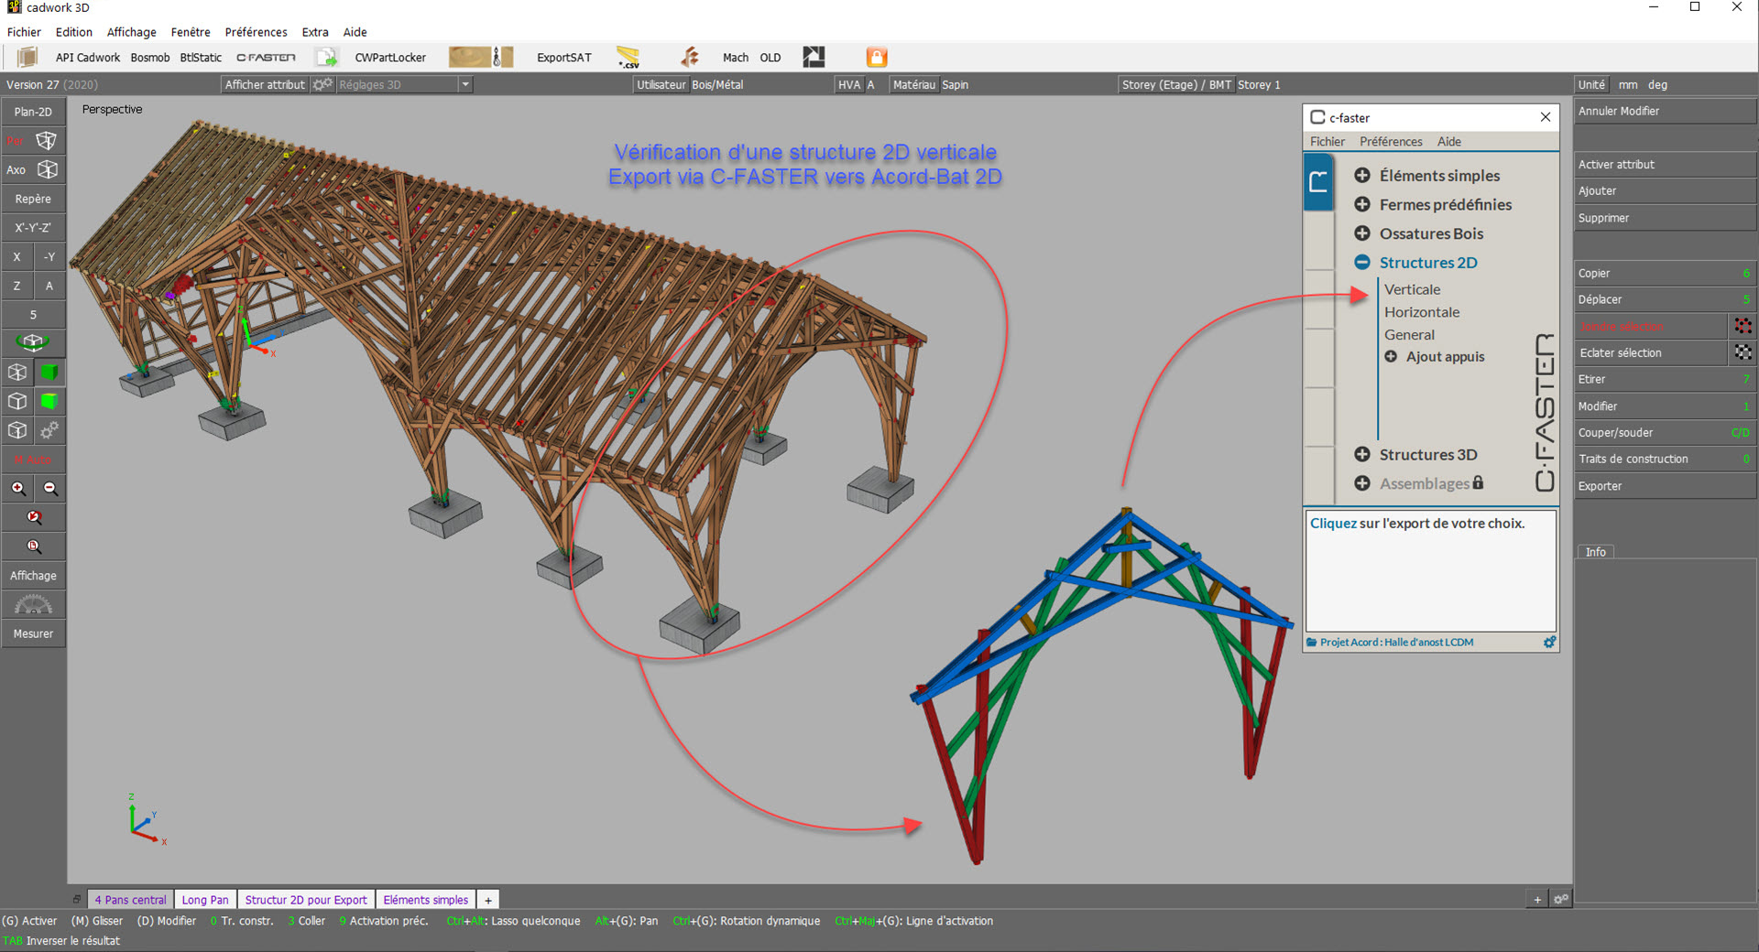Click Couper/souder button
Screen dimensions: 1759x952
click(x=1665, y=432)
